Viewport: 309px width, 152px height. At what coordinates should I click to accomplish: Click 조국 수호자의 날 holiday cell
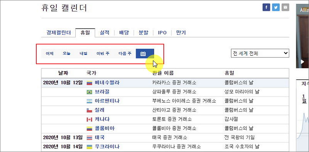242,147
